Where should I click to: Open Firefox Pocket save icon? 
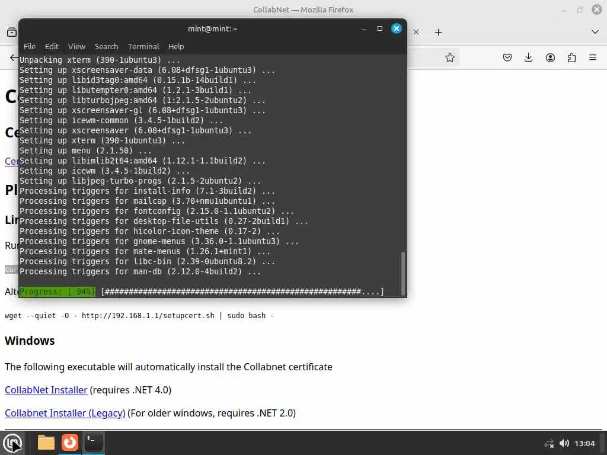[507, 57]
